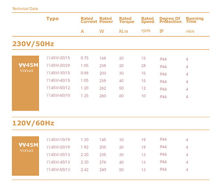The width and height of the screenshot is (222, 186).
Task: Select type cell "YY45M-10/19"
Action: 58,139
